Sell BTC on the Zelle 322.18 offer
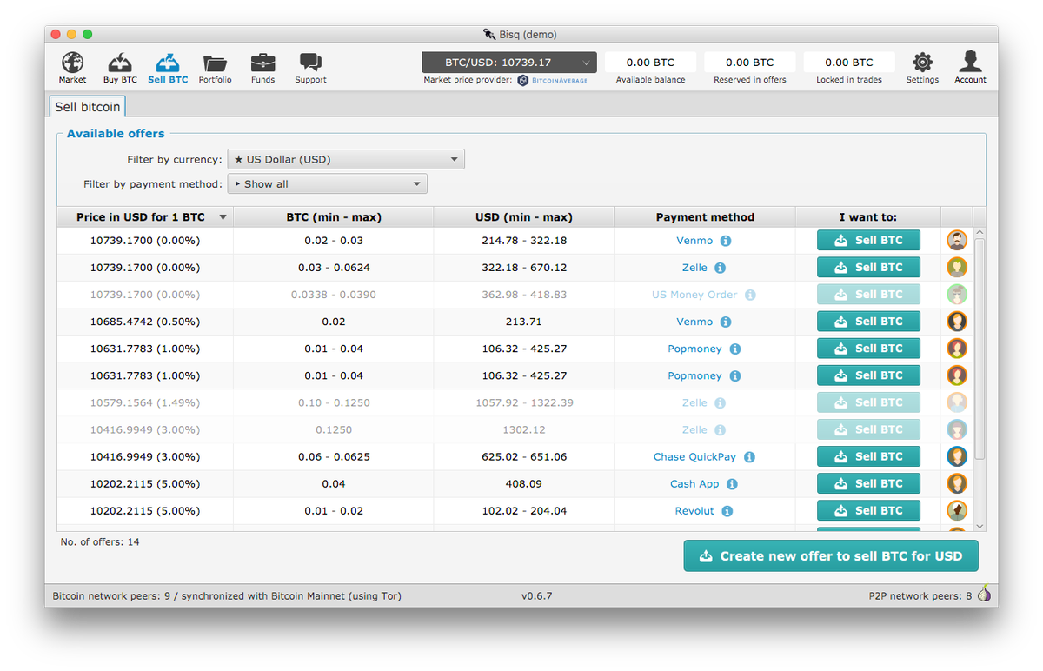1043x671 pixels. 868,268
